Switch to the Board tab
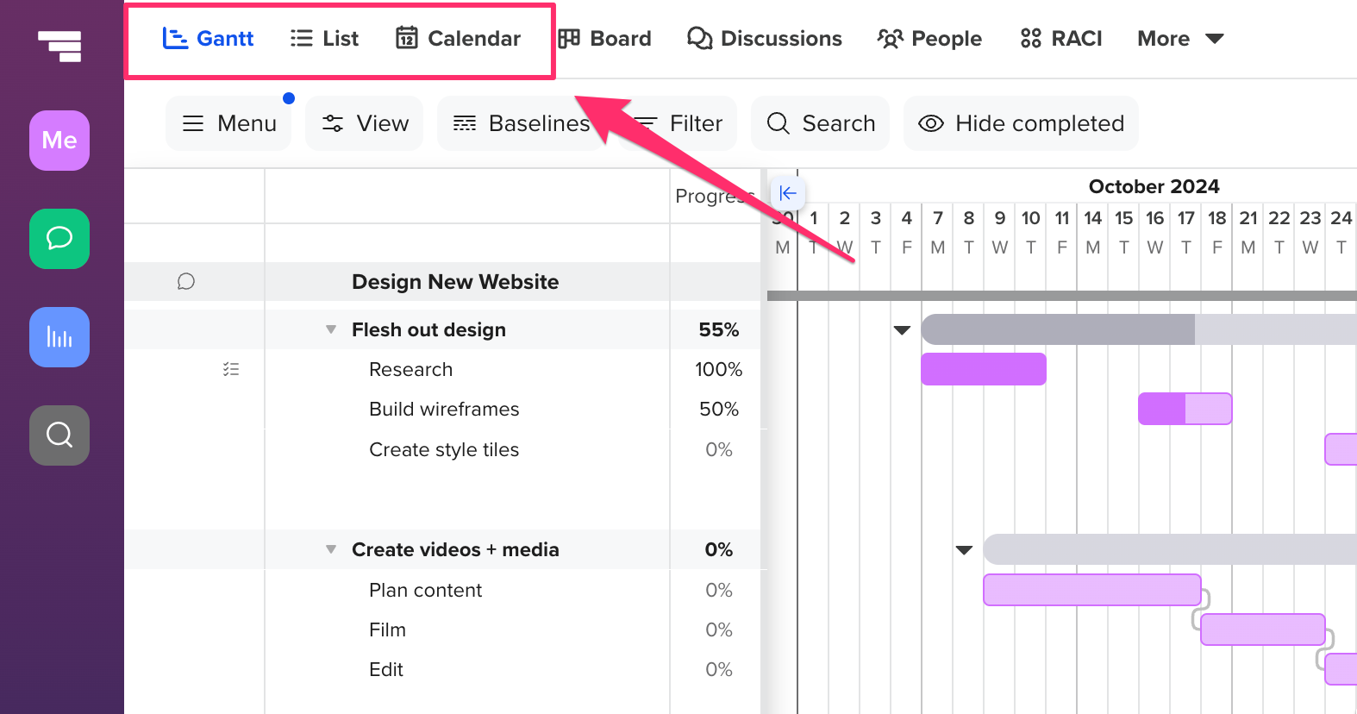 pos(604,39)
